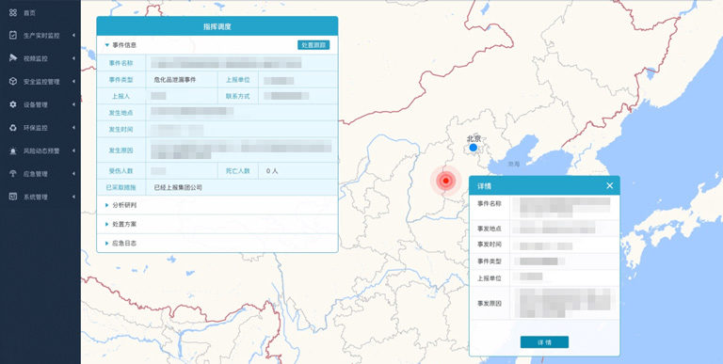
Task: Click the 事件类型 label in 详情 popup
Action: 490,261
